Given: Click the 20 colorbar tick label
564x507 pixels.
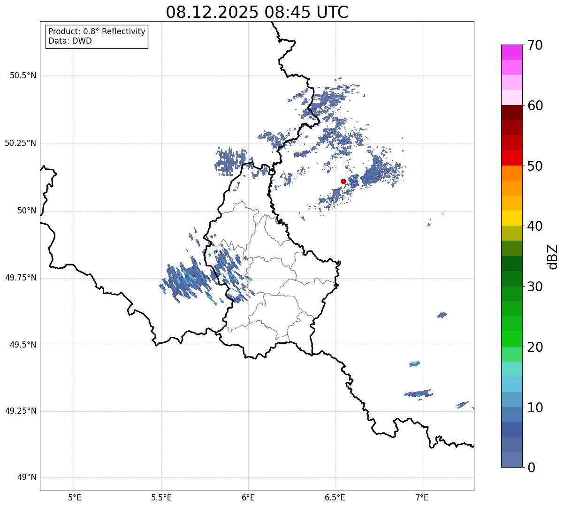Looking at the screenshot, I should click(x=535, y=347).
